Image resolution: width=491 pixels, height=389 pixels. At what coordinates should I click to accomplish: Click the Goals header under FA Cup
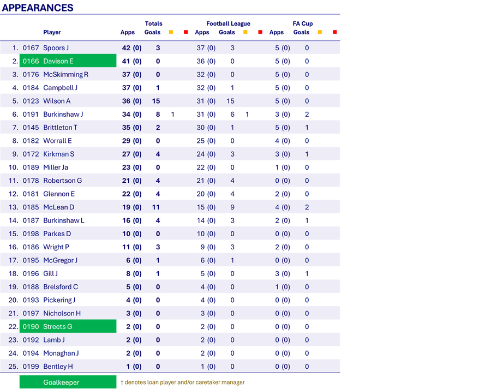[x=301, y=32]
